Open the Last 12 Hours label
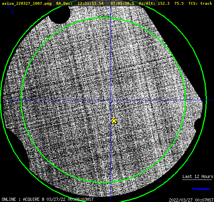The width and height of the screenshot is (214, 202). click(x=198, y=176)
